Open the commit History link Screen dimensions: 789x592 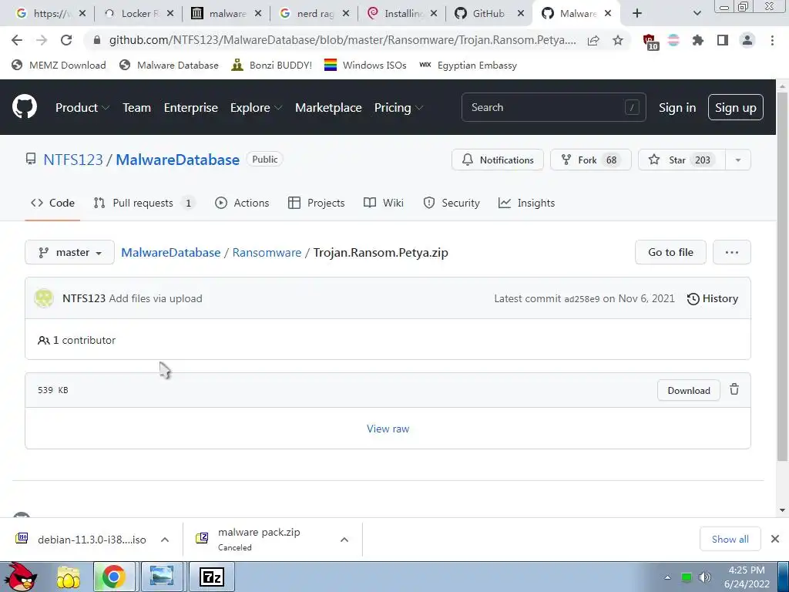[713, 298]
